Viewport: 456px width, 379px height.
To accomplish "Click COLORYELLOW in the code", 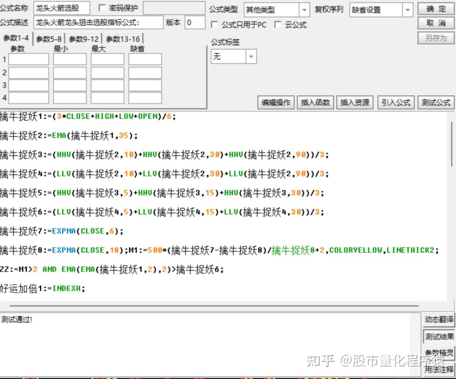I will click(356, 250).
